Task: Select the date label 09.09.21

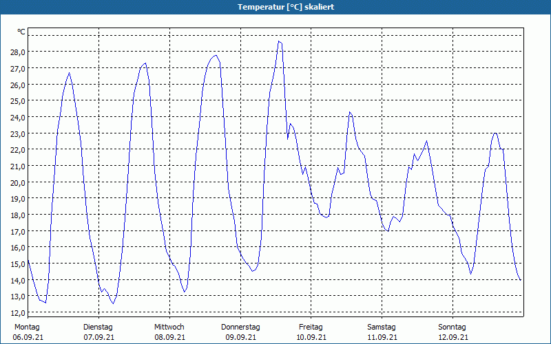Action: click(240, 337)
